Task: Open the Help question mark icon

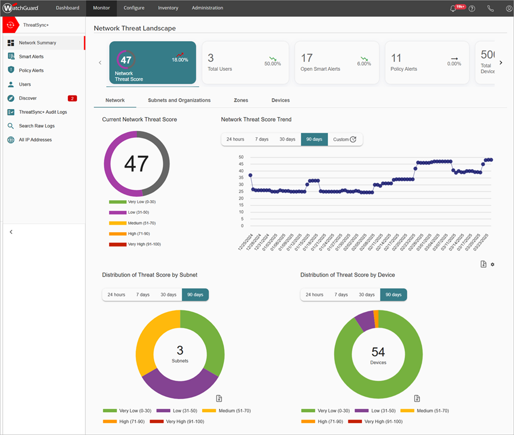Action: click(x=472, y=8)
